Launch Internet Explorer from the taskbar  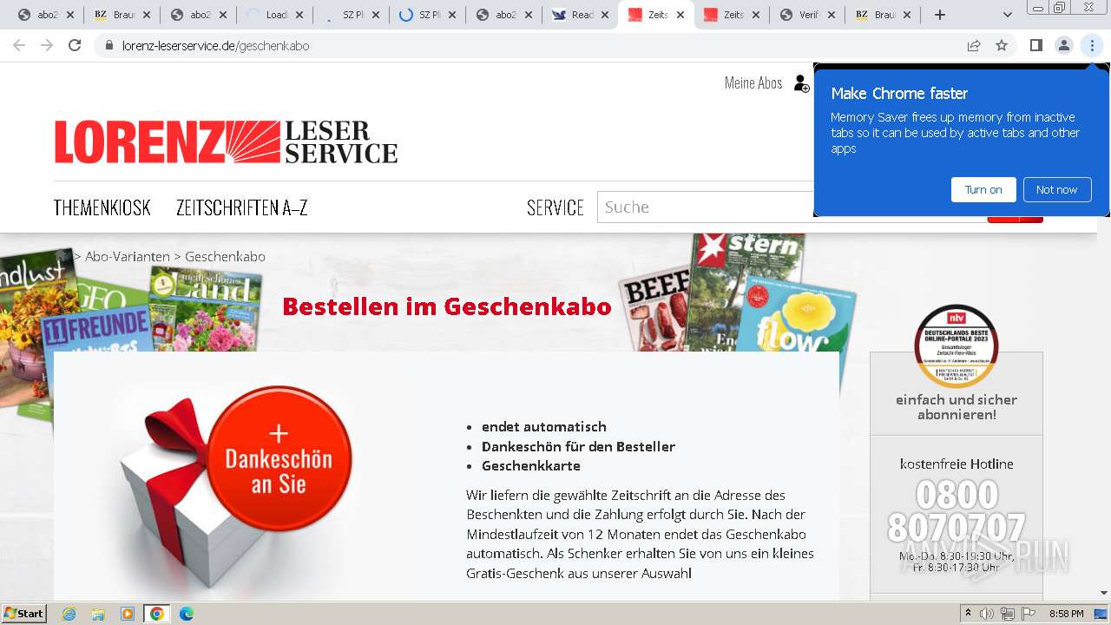[x=69, y=614]
